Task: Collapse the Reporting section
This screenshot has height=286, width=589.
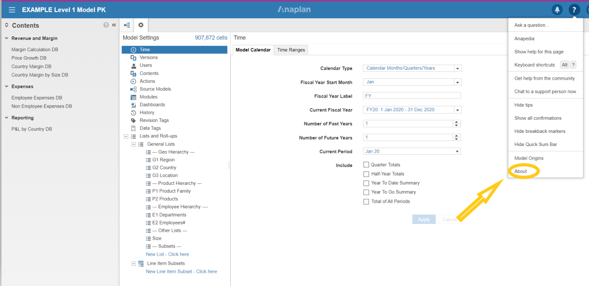Action: coord(7,118)
